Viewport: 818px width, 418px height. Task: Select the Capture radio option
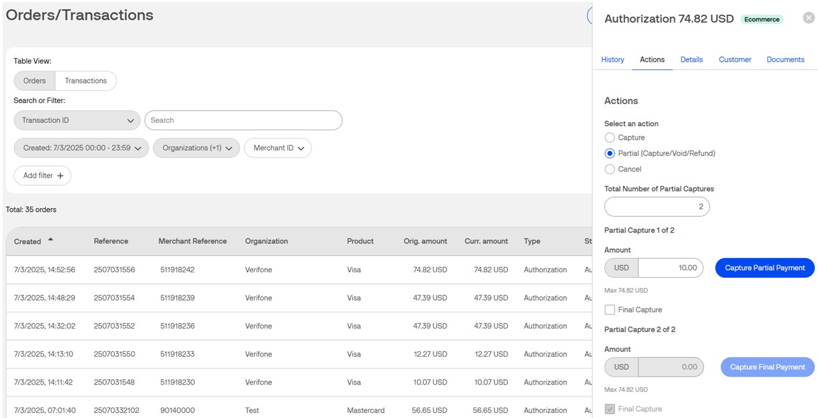pos(609,138)
